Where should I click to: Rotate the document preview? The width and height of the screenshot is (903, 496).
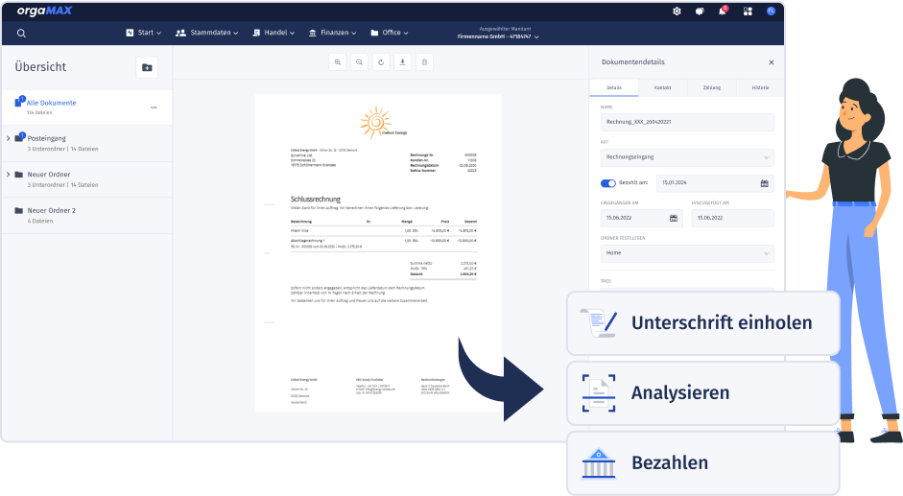(x=381, y=62)
